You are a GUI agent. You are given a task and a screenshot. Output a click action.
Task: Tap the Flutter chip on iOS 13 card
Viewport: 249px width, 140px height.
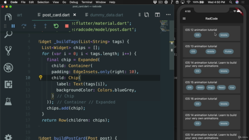click(x=228, y=51)
